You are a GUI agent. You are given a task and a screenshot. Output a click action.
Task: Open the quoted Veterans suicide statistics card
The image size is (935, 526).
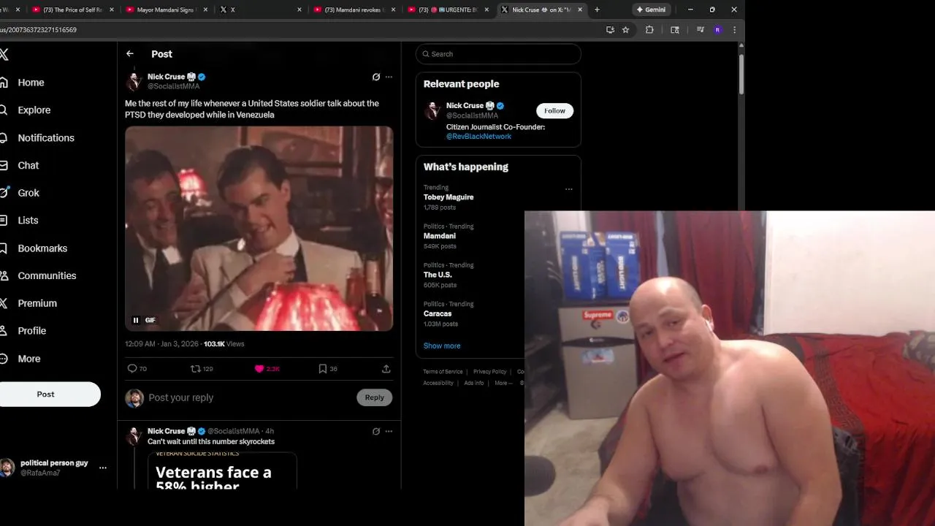(222, 471)
